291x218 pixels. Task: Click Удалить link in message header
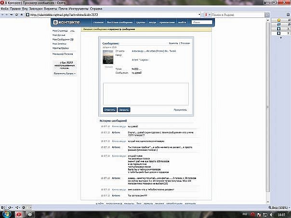173,43
